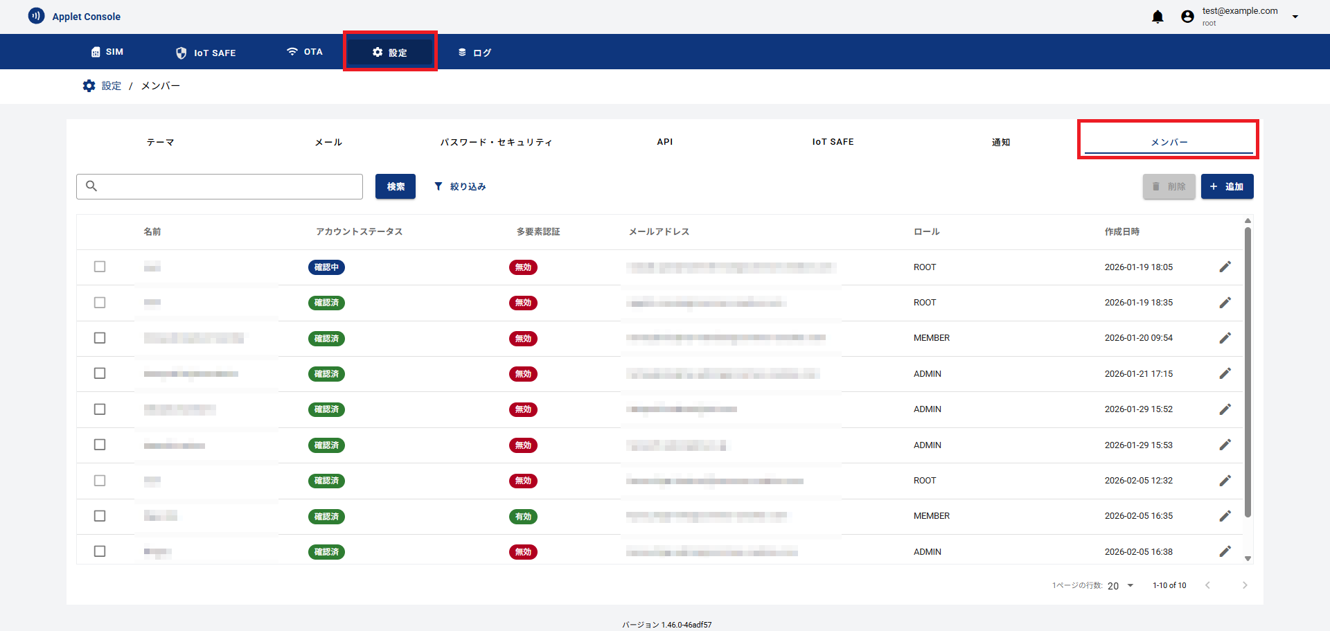Click the user account avatar icon
Screen dimensions: 1330x631
[x=1187, y=17]
